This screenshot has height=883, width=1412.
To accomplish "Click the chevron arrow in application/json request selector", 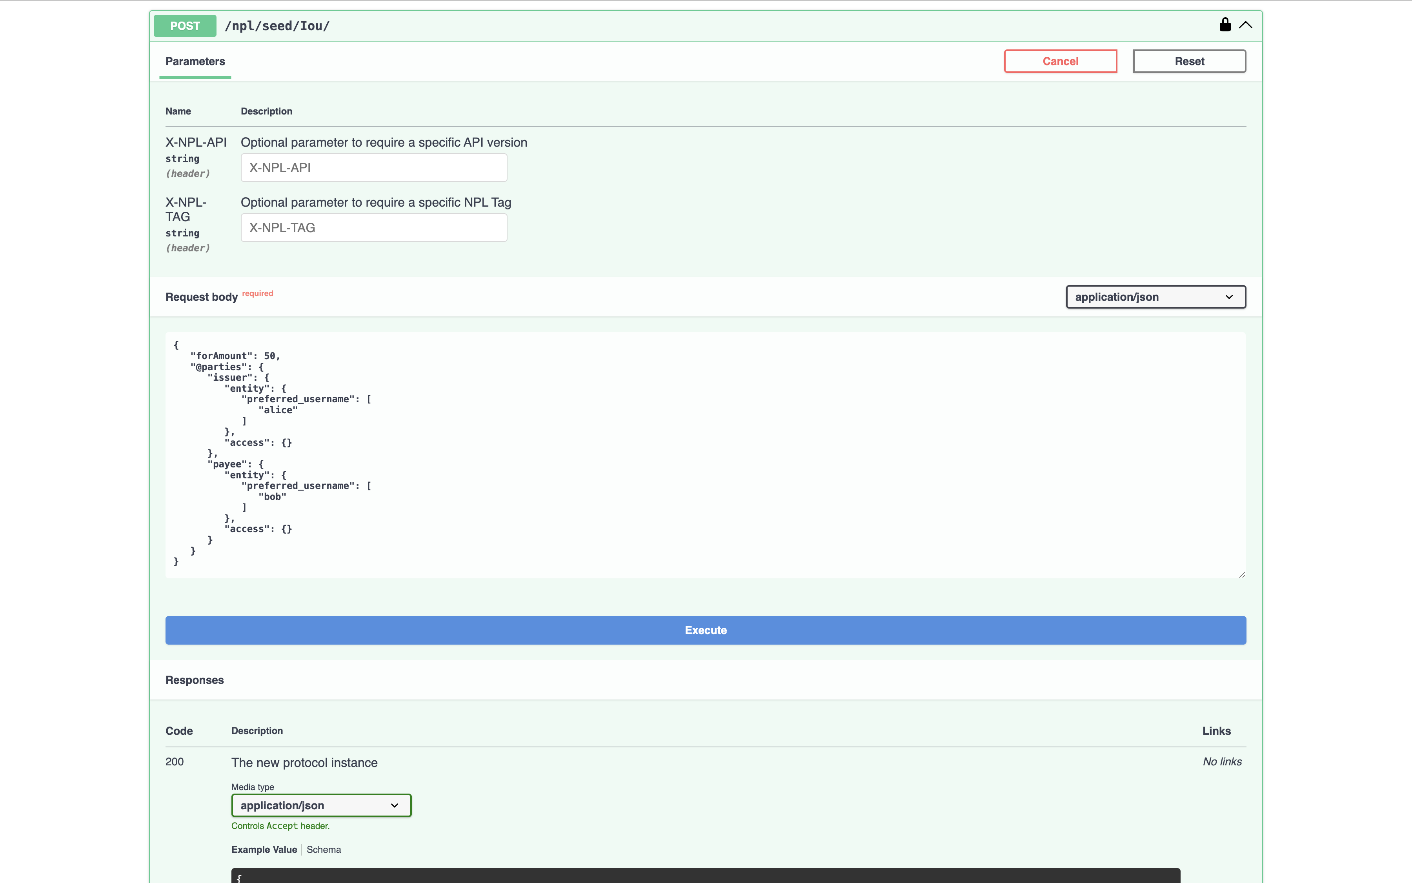I will click(1228, 297).
